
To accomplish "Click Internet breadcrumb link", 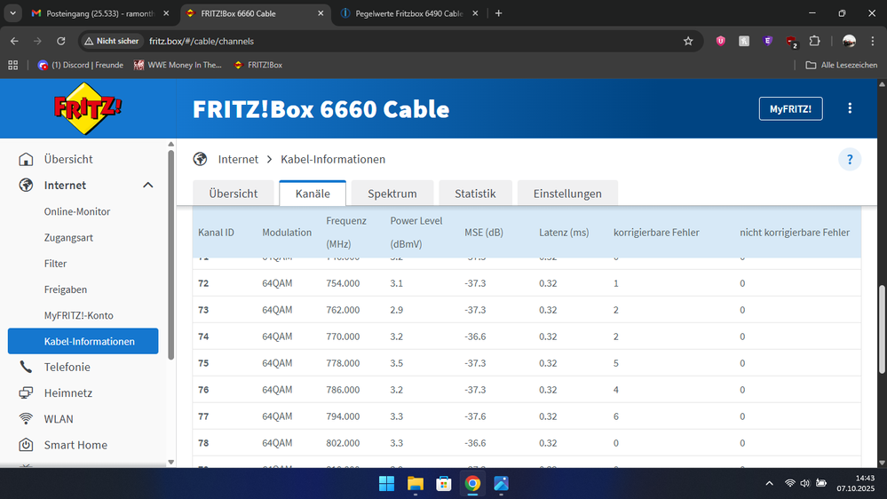I will (x=238, y=160).
